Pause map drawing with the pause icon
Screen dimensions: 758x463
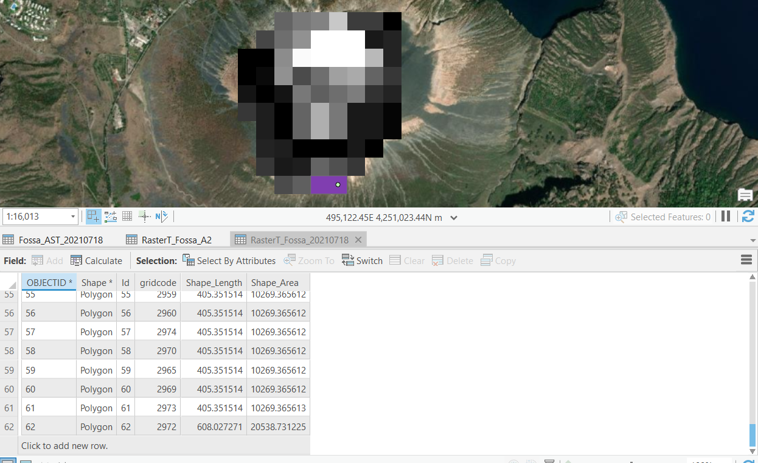[x=725, y=216]
